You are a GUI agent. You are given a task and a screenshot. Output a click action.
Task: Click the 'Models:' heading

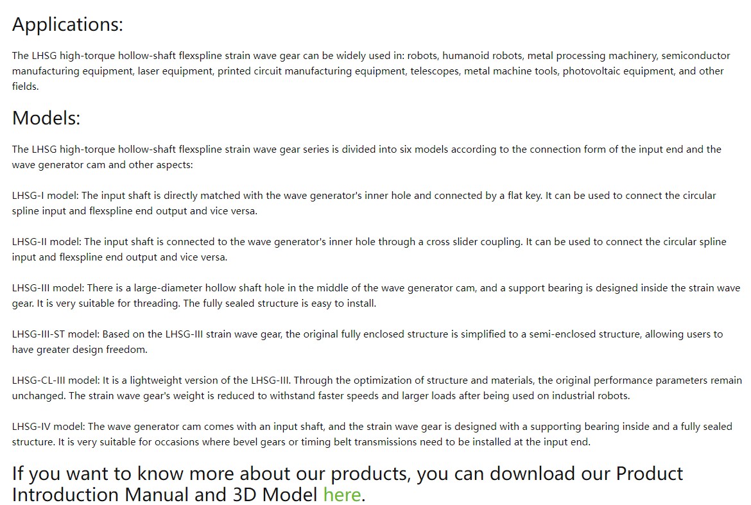46,118
